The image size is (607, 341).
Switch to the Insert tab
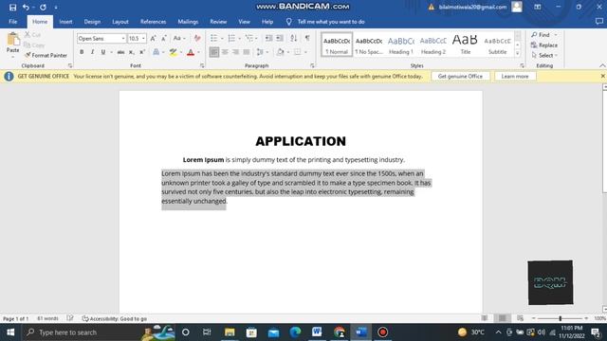click(x=65, y=22)
